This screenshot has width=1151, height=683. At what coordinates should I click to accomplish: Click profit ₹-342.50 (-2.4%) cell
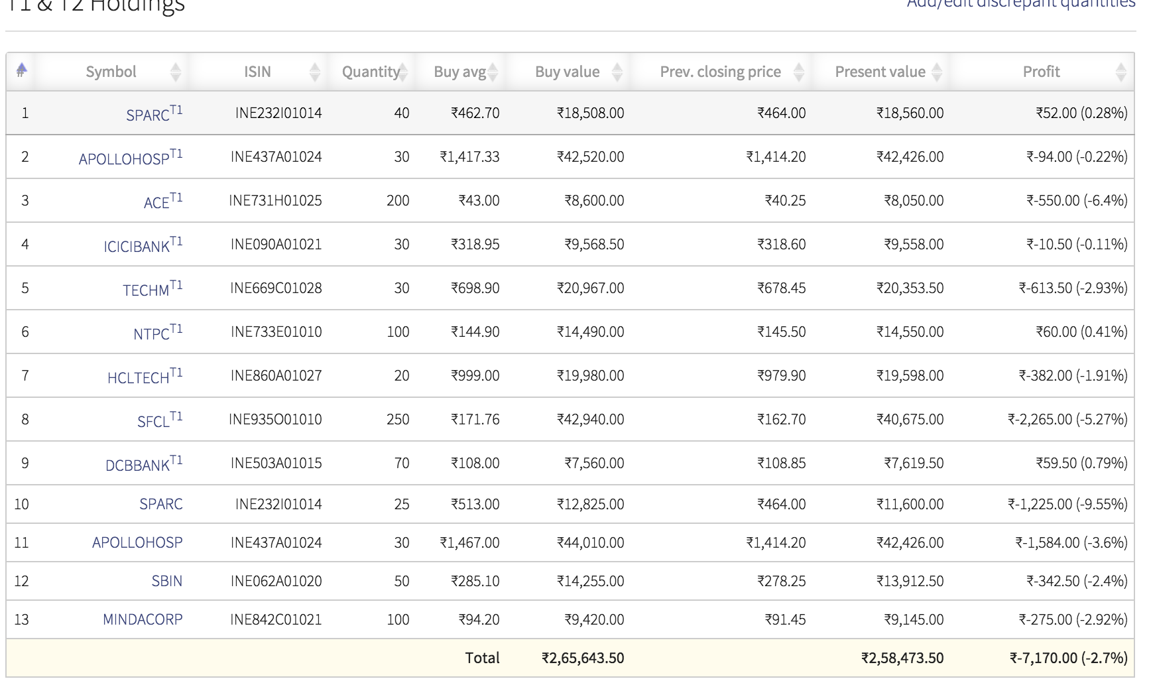point(1077,581)
